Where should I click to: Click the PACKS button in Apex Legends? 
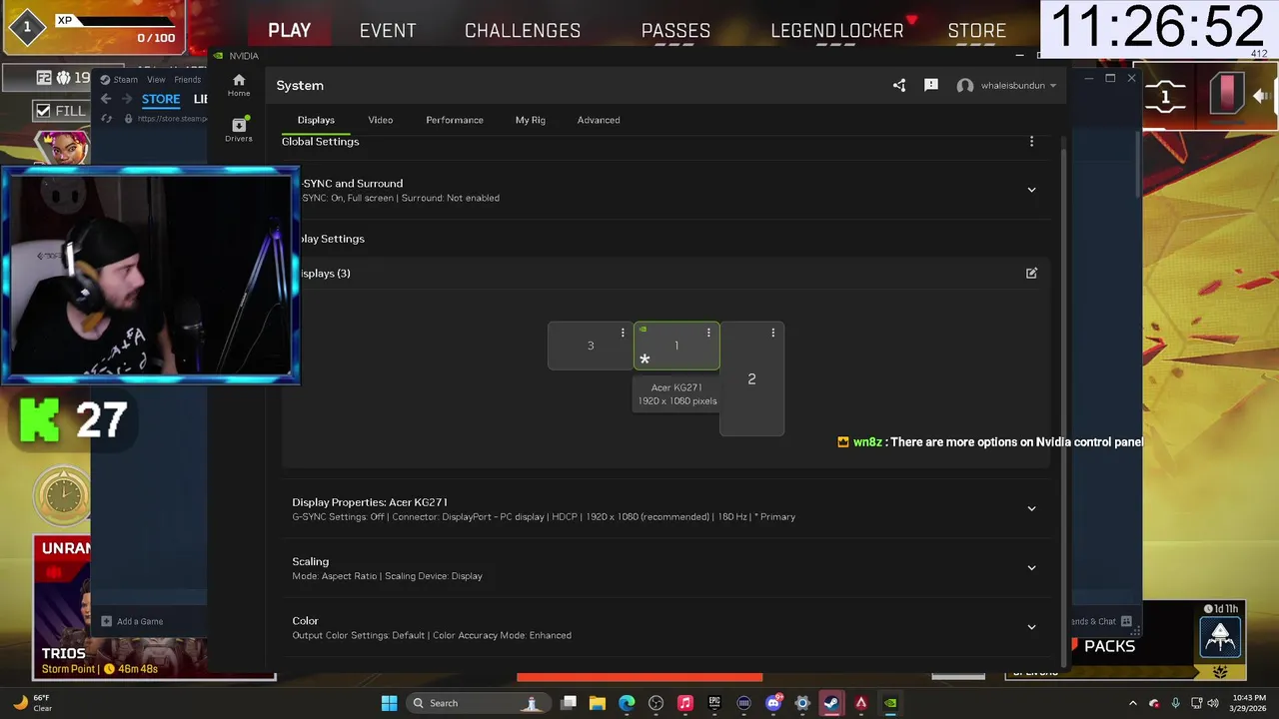pos(1110,646)
